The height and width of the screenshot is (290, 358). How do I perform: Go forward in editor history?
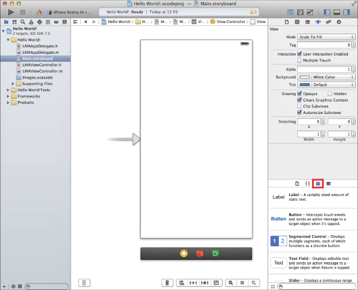tap(94, 22)
